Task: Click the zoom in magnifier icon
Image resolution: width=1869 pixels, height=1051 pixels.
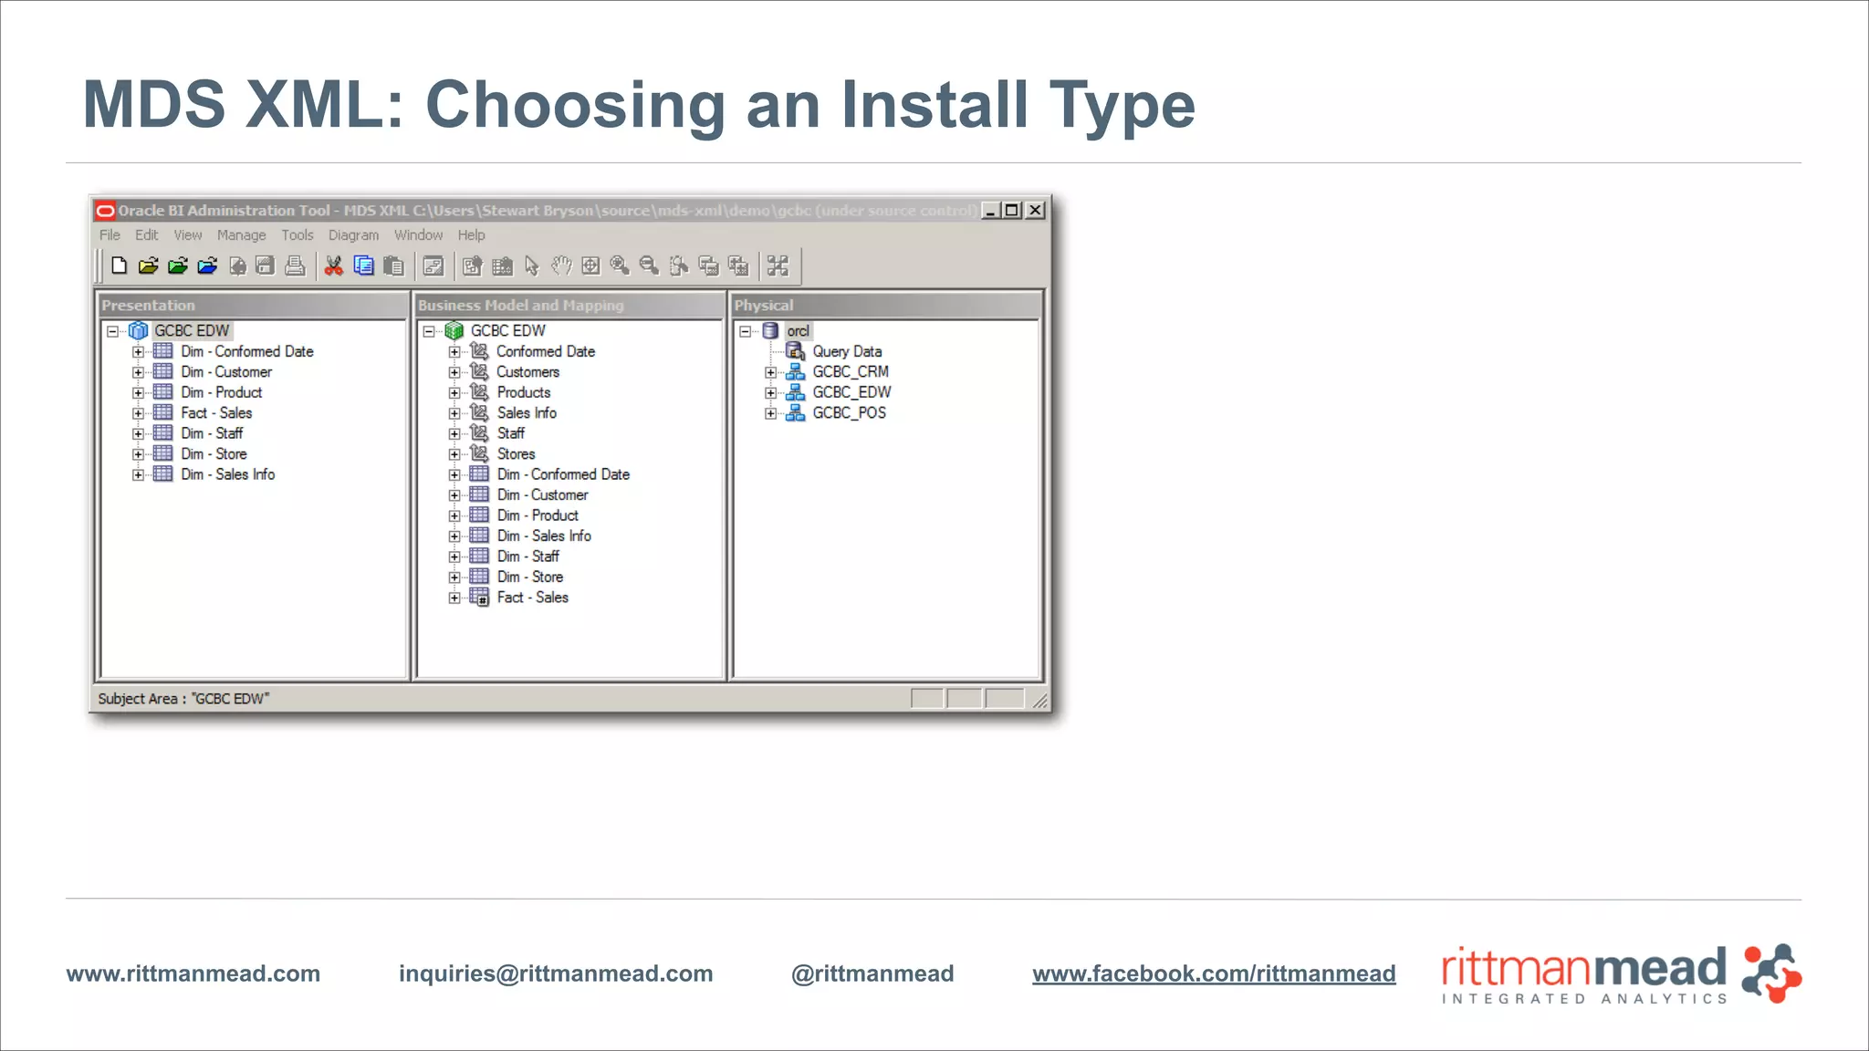Action: [620, 265]
